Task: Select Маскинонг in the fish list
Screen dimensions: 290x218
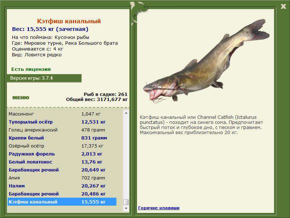Action: tap(62, 114)
